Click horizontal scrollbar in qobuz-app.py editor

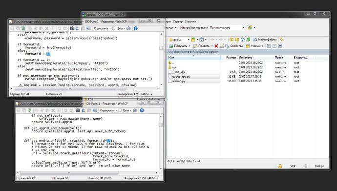[70, 88]
